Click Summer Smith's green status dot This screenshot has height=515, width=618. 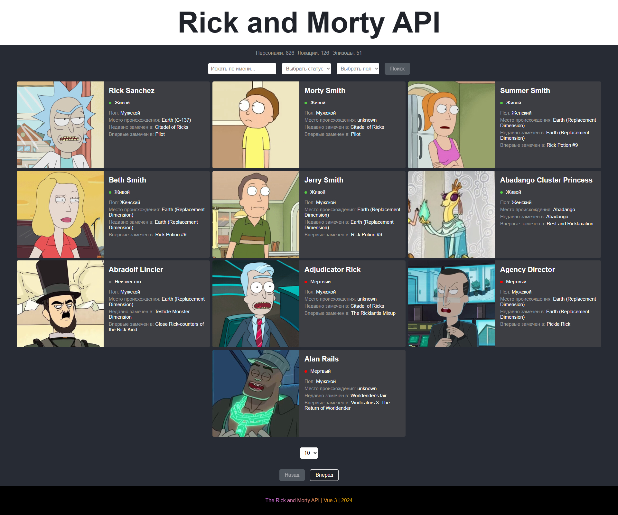(501, 103)
